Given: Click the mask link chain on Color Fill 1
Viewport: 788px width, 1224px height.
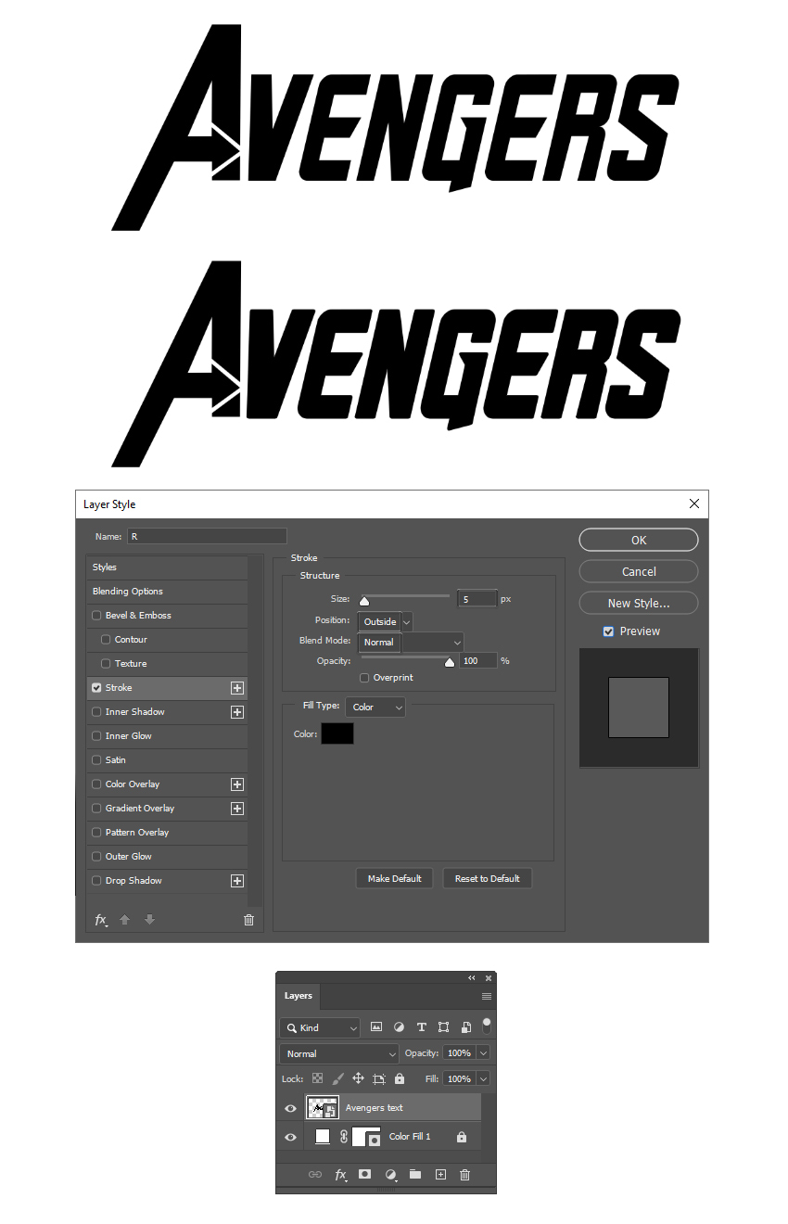Looking at the screenshot, I should tap(344, 1137).
